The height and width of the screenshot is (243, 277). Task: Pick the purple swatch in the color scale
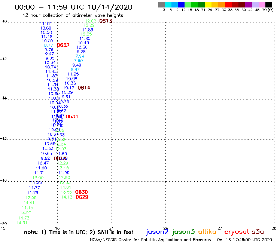249,4
